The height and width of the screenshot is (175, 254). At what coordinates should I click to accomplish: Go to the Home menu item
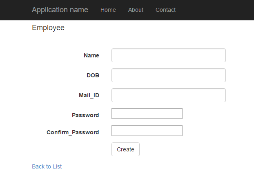(x=108, y=10)
